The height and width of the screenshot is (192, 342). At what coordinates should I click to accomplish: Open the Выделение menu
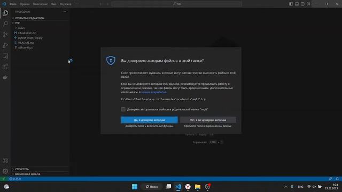click(41, 4)
